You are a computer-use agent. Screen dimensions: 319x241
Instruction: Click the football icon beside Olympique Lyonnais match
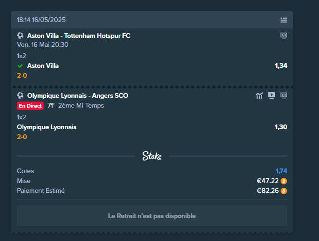click(x=20, y=95)
